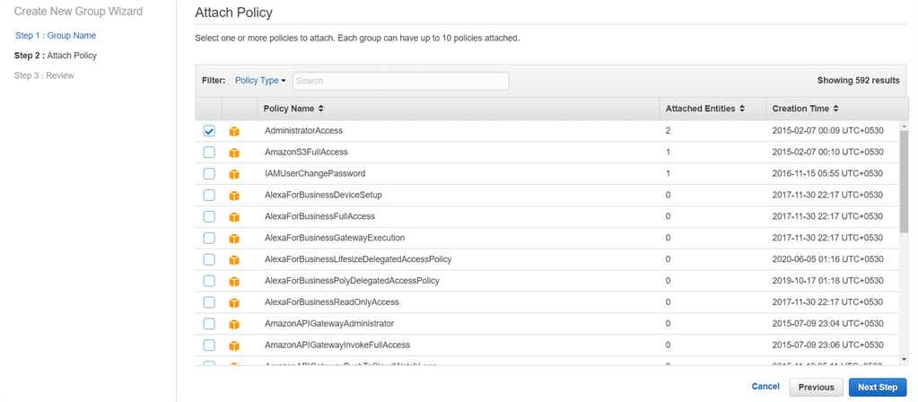918x402 pixels.
Task: Click the AdministratorAccess policy name
Action: pos(303,130)
